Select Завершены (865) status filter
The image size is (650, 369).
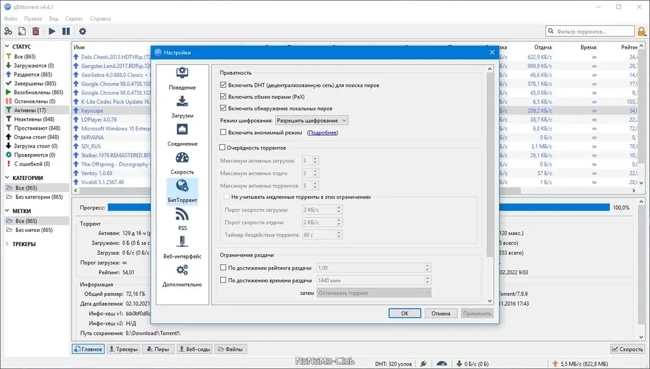(35, 83)
